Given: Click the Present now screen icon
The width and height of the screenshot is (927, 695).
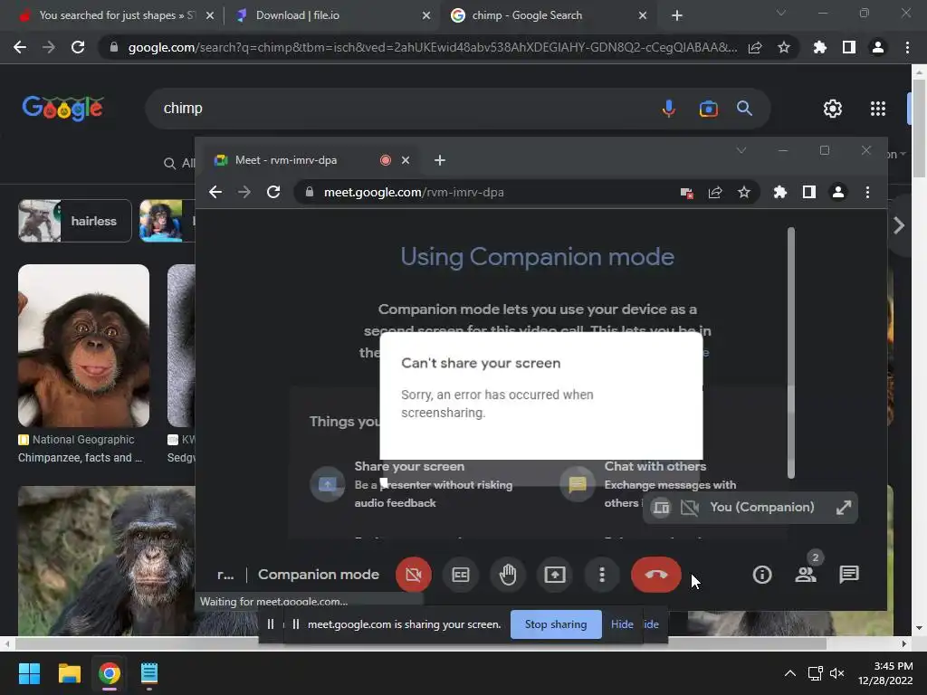Looking at the screenshot, I should pyautogui.click(x=555, y=575).
